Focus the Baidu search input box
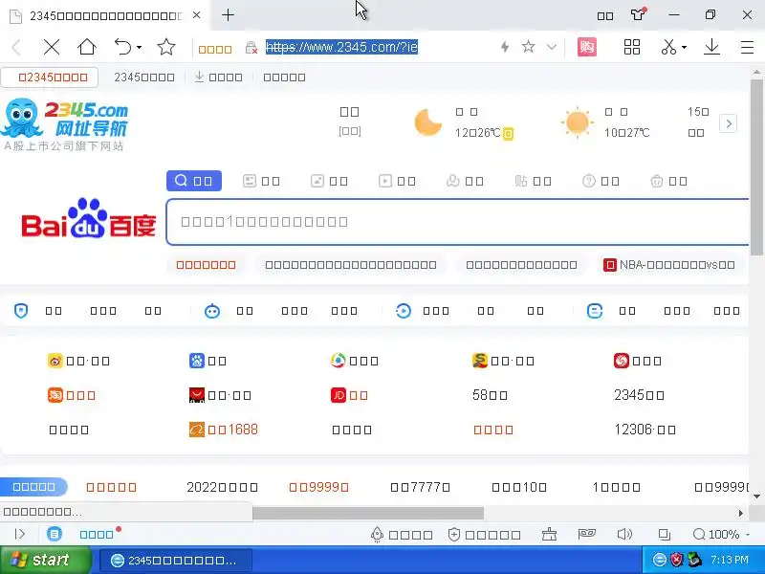This screenshot has height=574, width=765. coord(458,222)
